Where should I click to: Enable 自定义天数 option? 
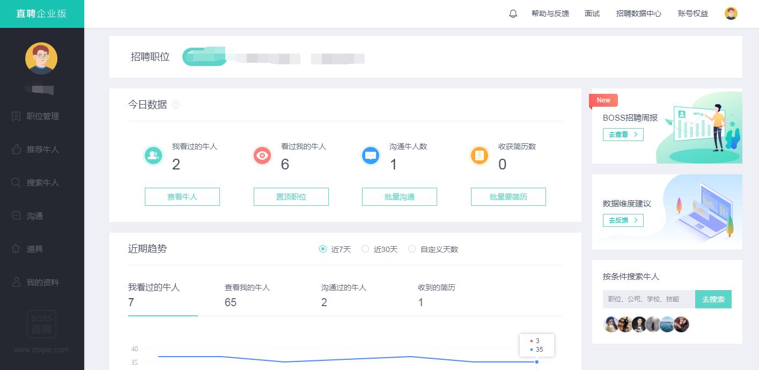click(412, 249)
